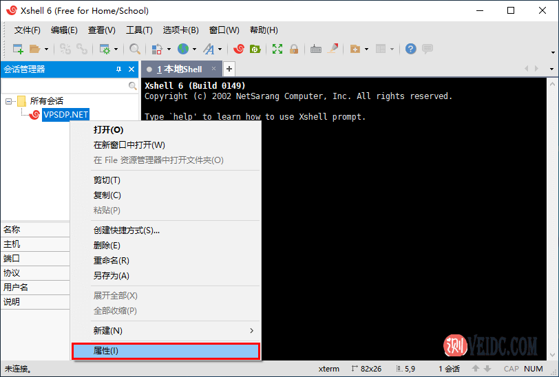559x377 pixels.
Task: Open the 窗口(W) menu
Action: point(224,30)
